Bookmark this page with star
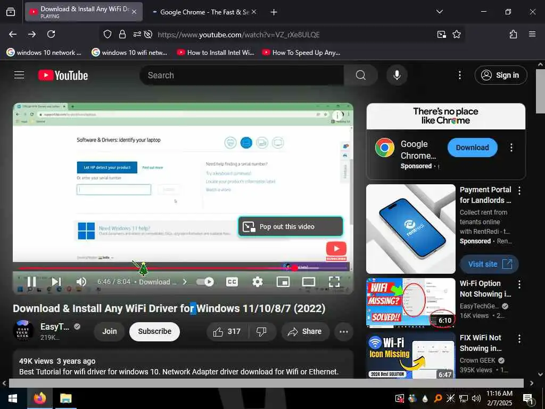This screenshot has height=409, width=545. click(x=456, y=34)
